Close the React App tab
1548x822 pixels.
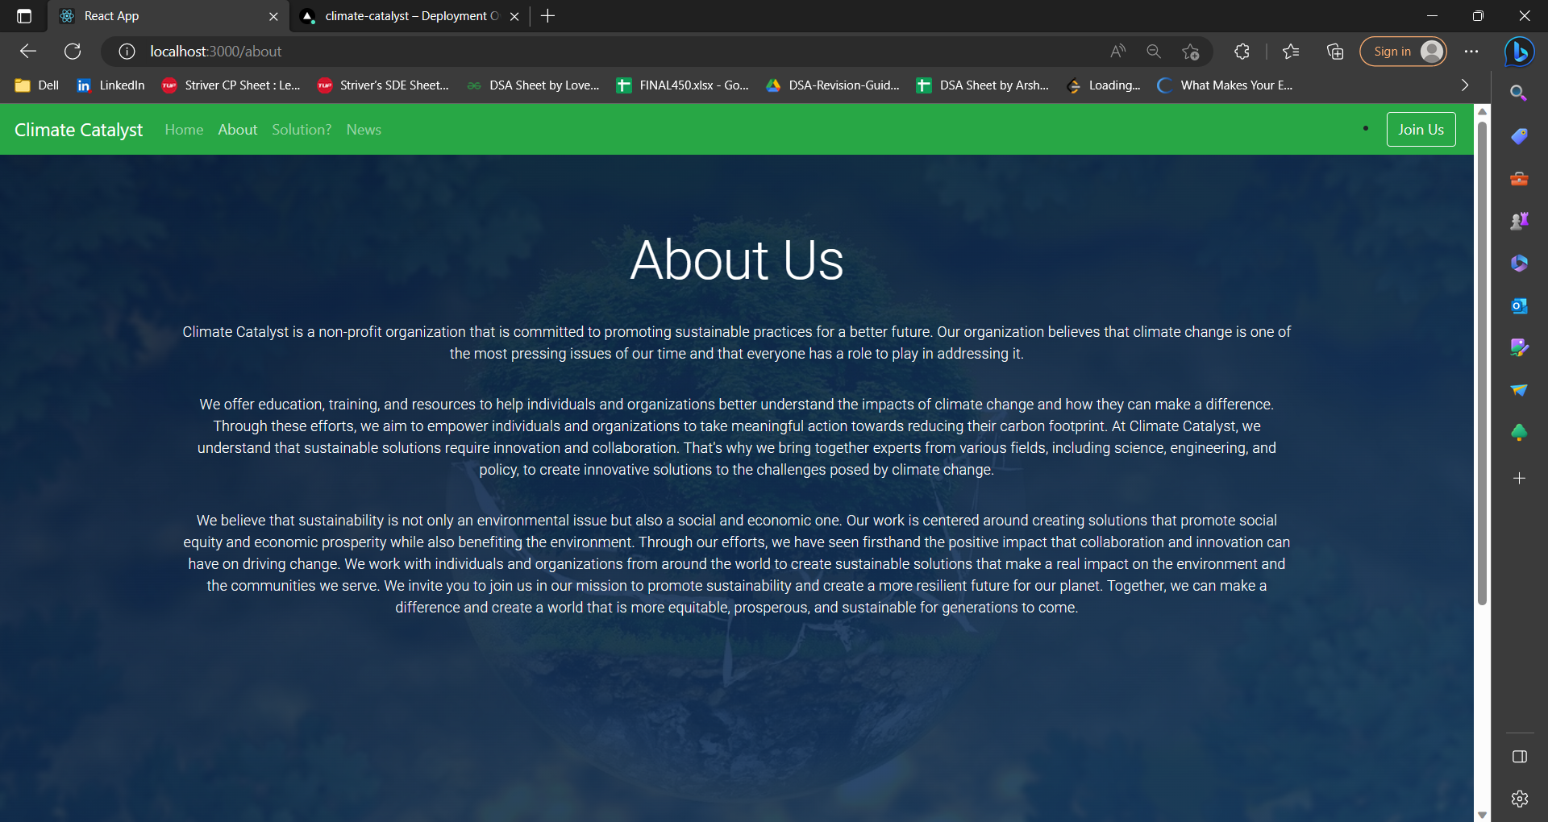pos(273,16)
